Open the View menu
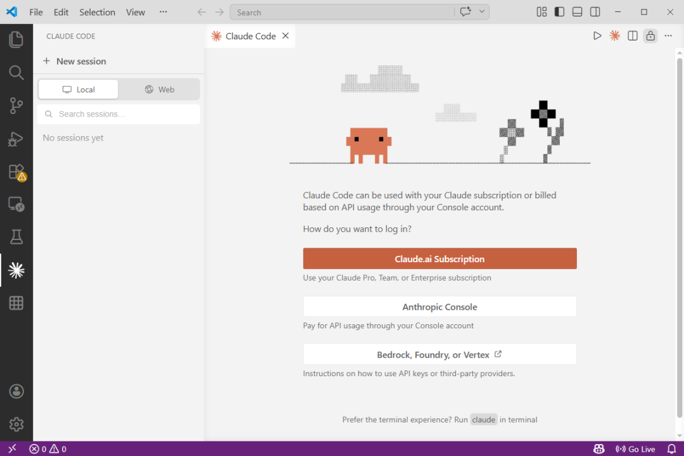The height and width of the screenshot is (456, 684). [x=136, y=12]
